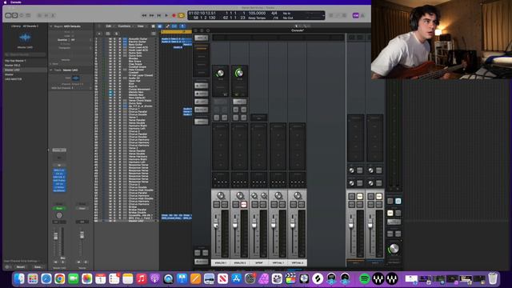The image size is (512, 288).
Task: Click the go to beginning transport button
Action: pos(159,15)
